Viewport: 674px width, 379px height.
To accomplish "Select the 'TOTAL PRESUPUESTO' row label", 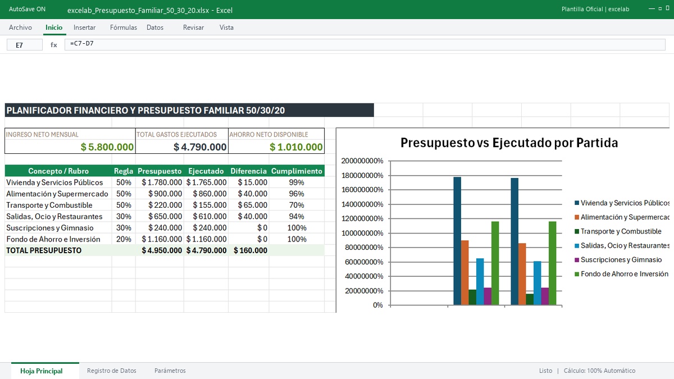I will tap(58, 250).
